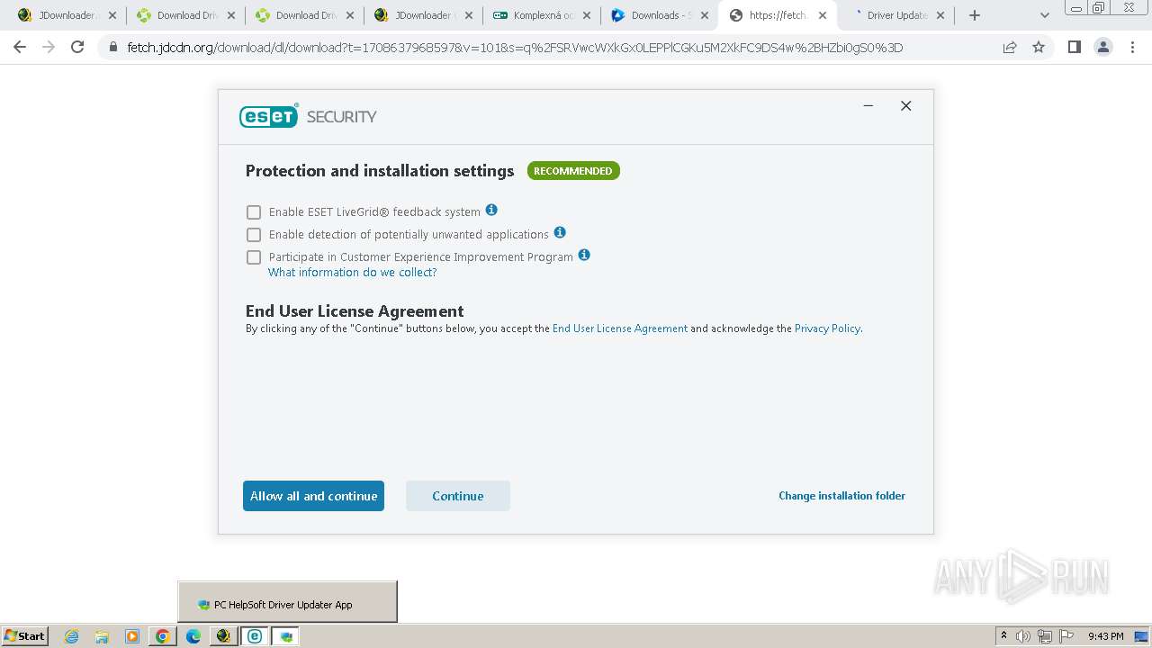Open Chrome profile menu
The width and height of the screenshot is (1152, 648).
tap(1103, 47)
